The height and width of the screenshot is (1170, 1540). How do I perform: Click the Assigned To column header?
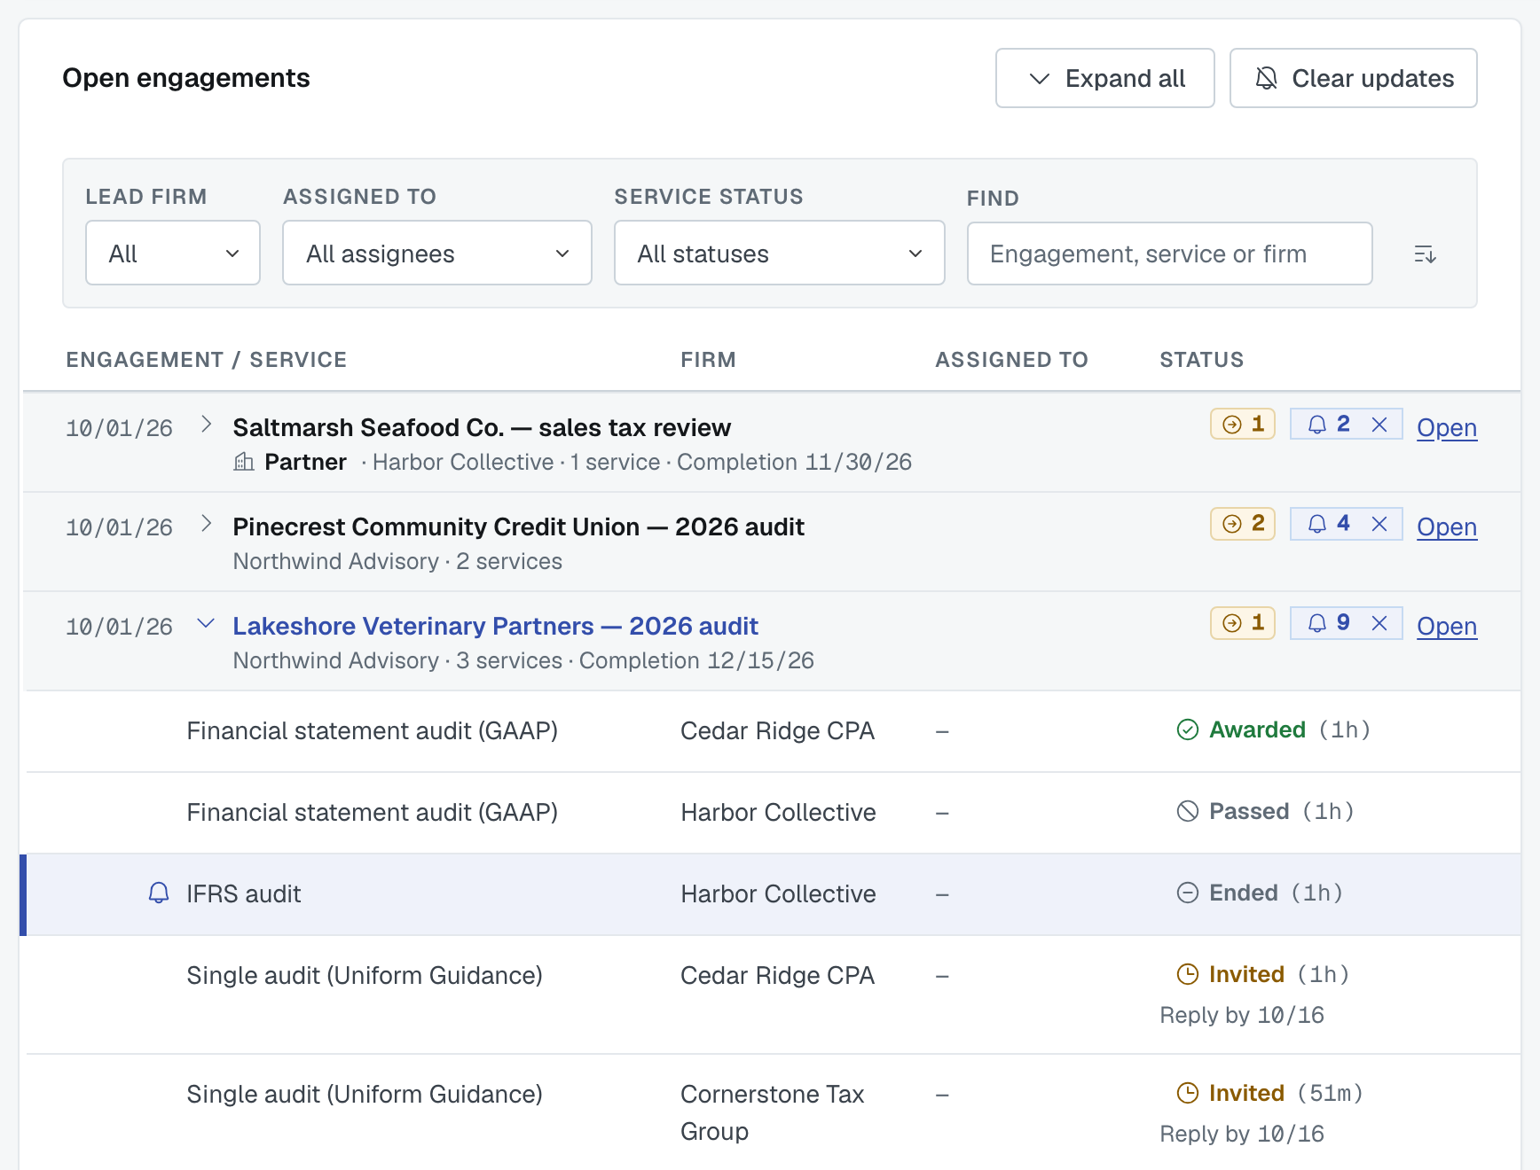click(1011, 360)
